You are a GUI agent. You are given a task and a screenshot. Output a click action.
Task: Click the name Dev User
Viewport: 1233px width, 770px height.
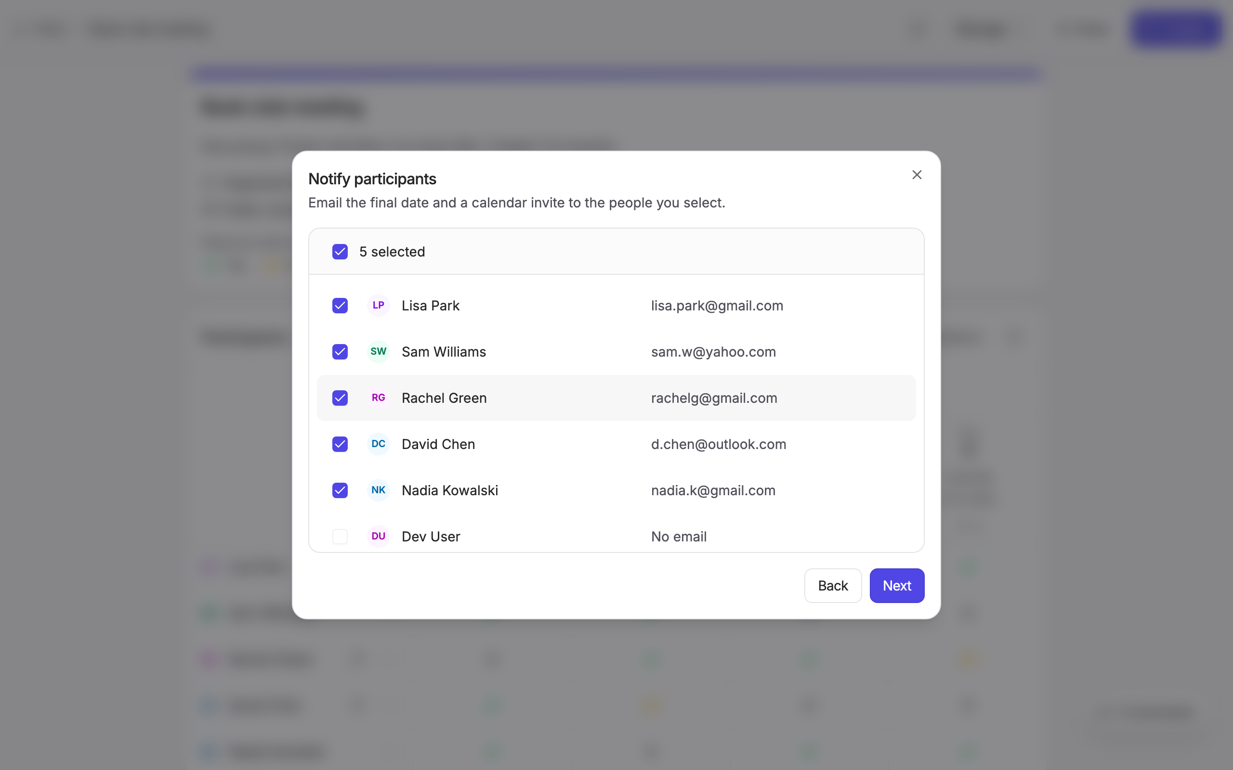point(431,536)
